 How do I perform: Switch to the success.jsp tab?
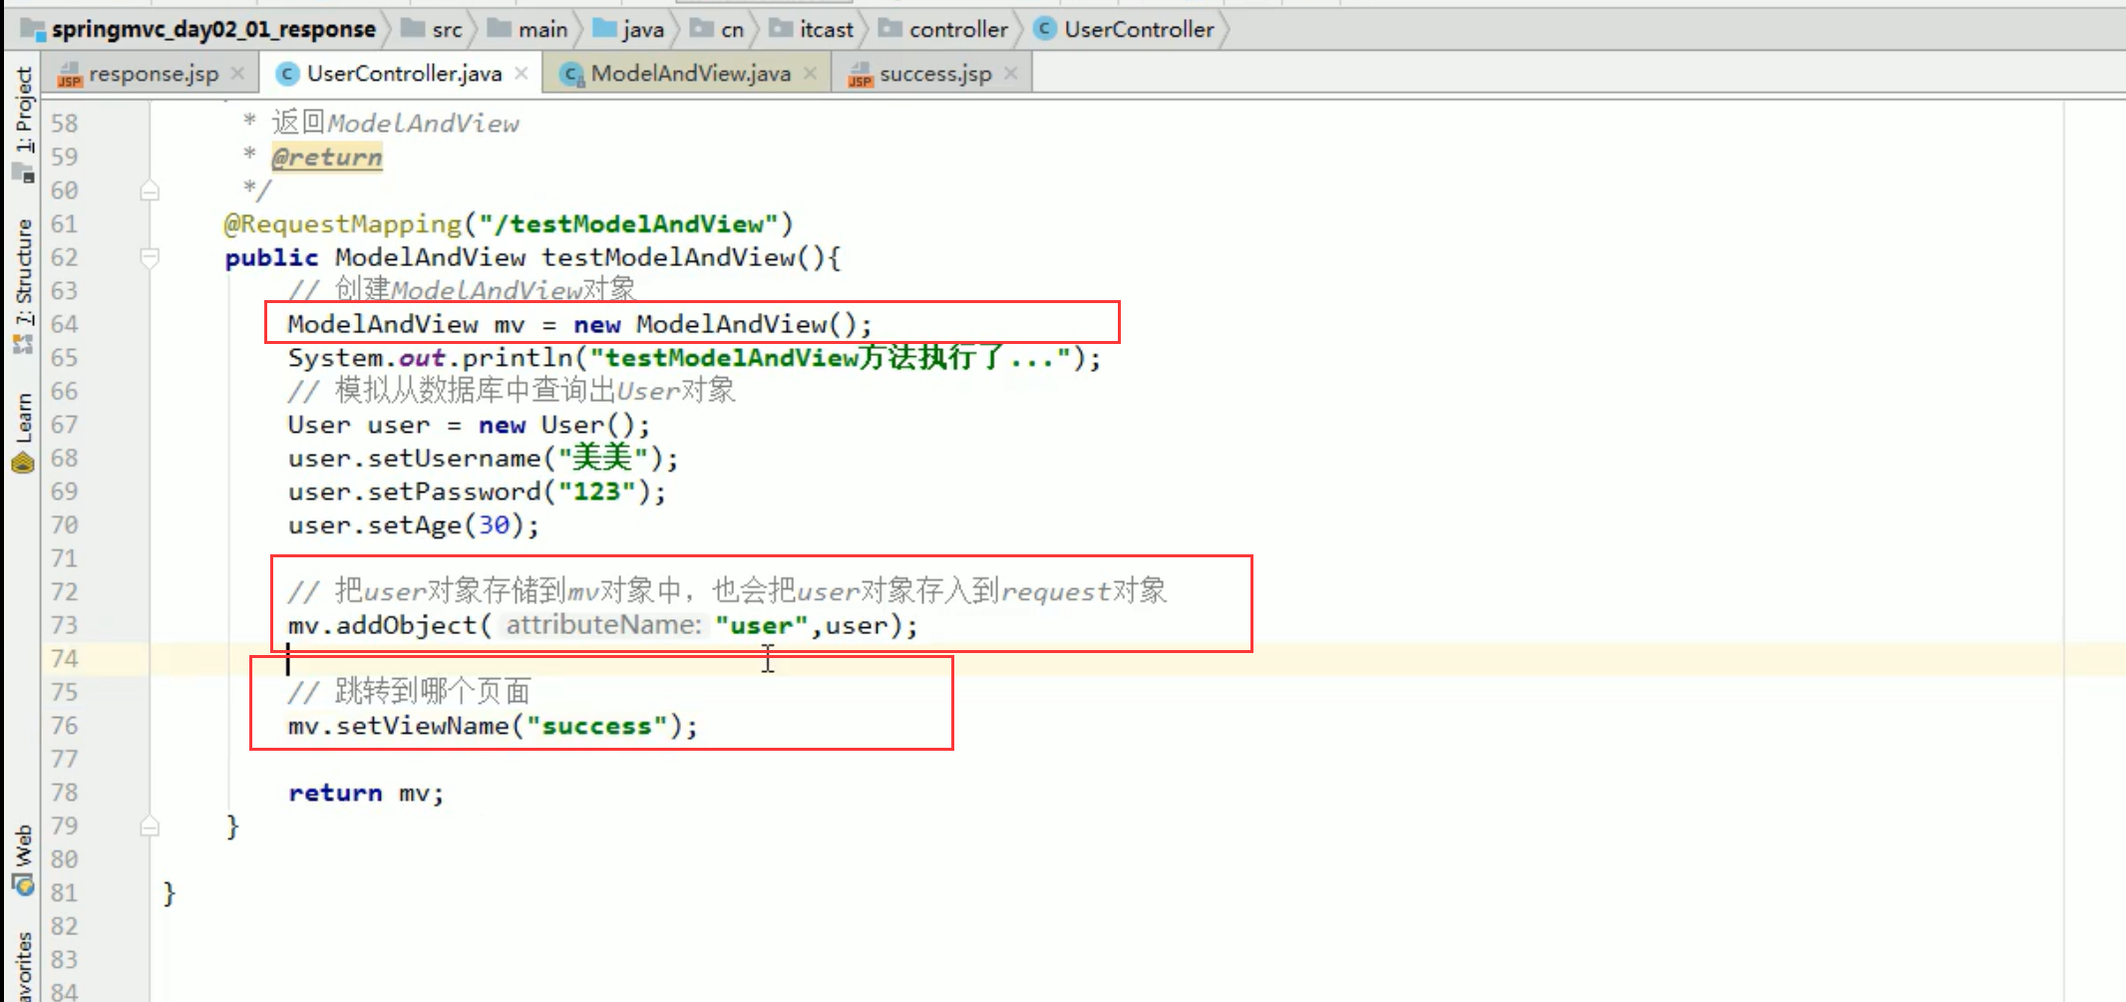[x=935, y=73]
